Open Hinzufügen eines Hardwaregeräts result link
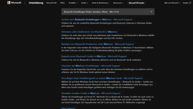193x109 pixels. point(102,78)
